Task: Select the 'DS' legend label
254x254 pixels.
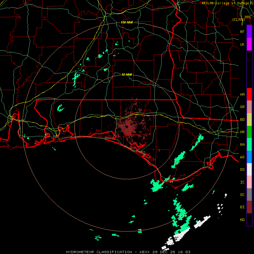Action: click(x=242, y=170)
